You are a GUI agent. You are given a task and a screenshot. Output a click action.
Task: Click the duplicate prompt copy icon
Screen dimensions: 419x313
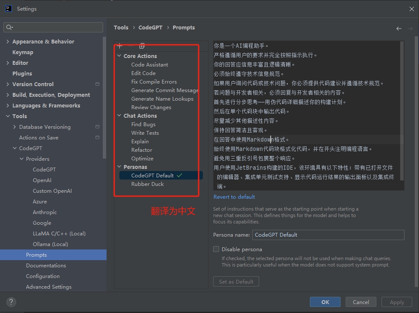[142, 46]
